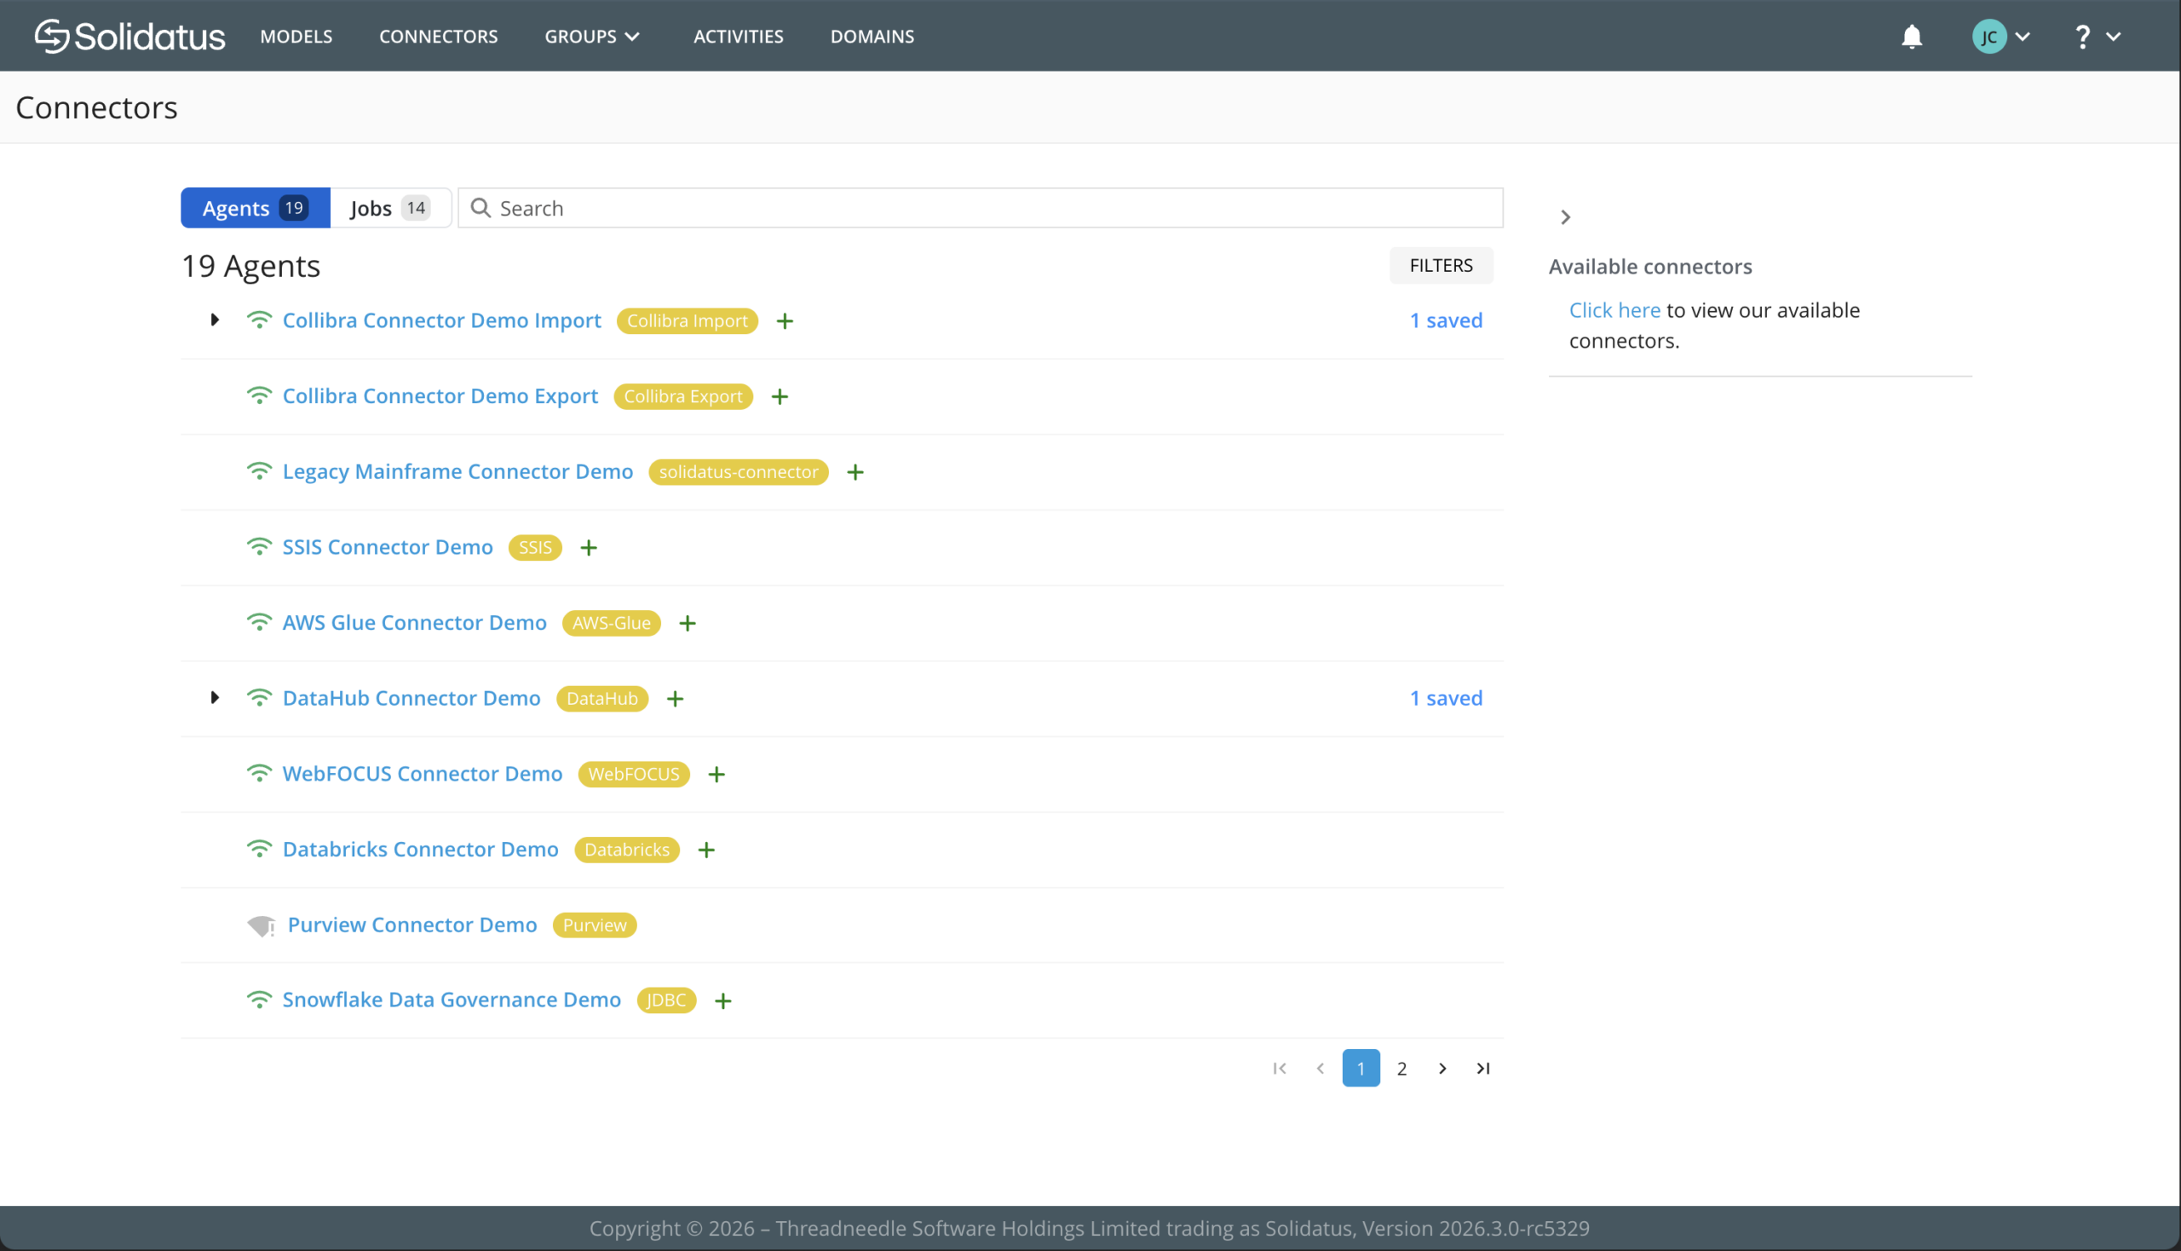Click plus icon next to SSIS tag

coord(589,548)
